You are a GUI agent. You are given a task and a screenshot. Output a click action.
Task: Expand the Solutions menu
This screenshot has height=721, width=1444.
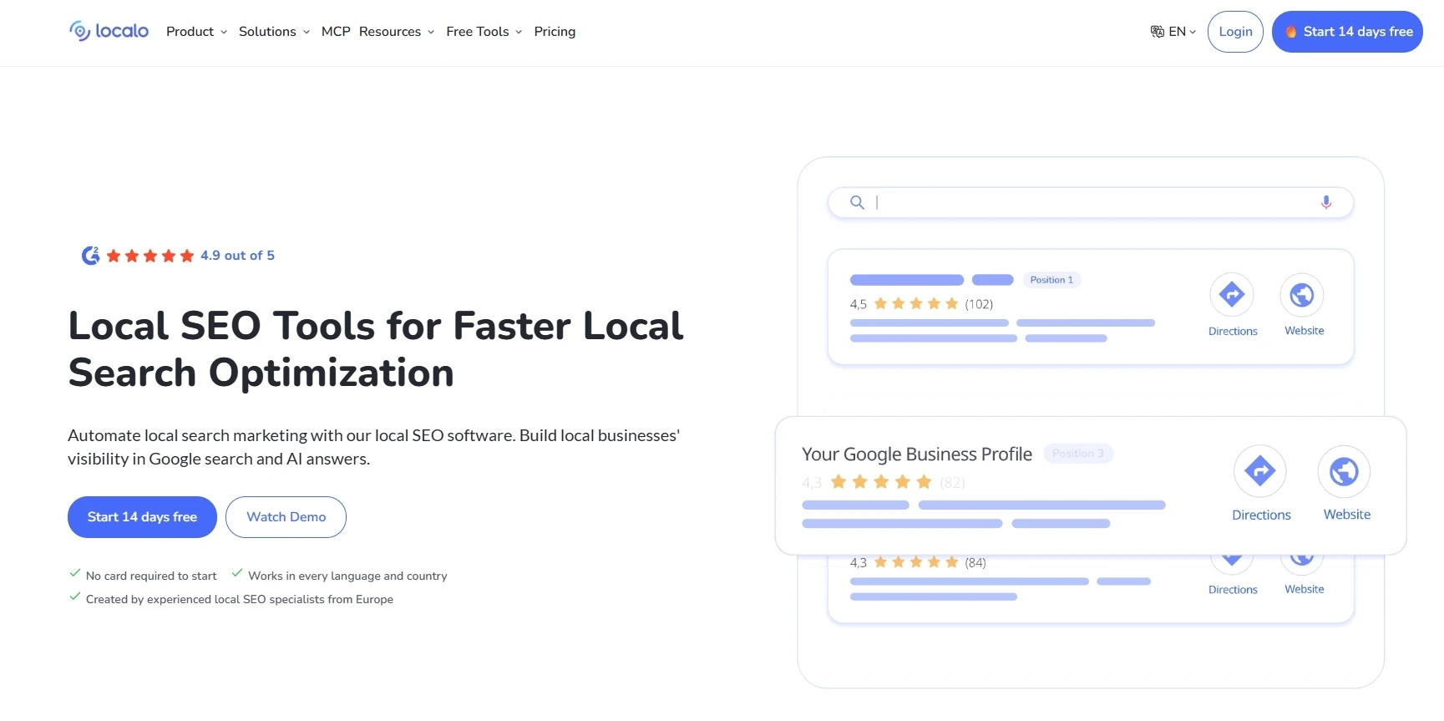tap(274, 32)
